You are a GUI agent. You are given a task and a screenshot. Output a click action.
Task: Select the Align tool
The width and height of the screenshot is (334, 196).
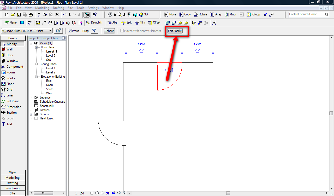click(112, 23)
